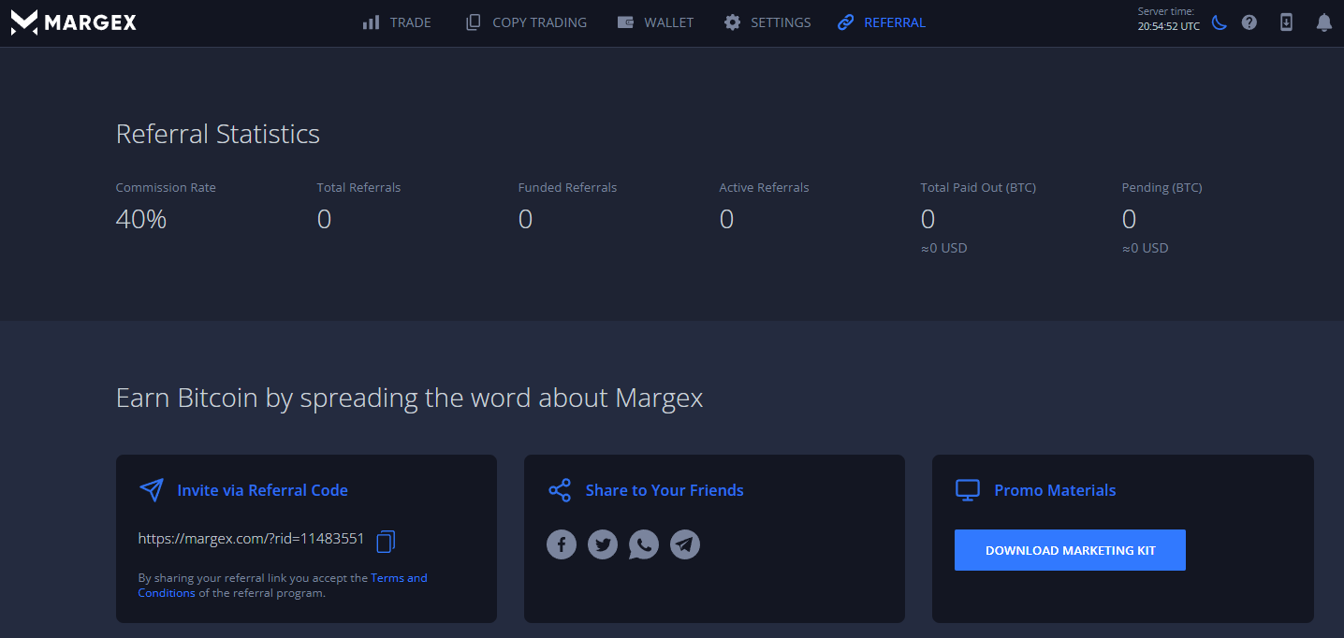1344x638 pixels.
Task: Click the Total Referrals label
Action: 358,188
